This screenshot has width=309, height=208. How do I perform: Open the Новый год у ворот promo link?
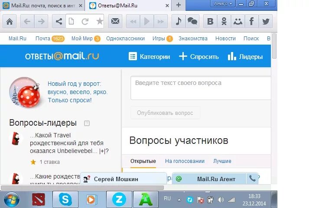[x=78, y=92]
